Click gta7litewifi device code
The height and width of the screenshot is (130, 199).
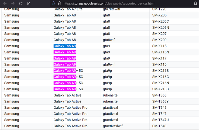coord(111,9)
